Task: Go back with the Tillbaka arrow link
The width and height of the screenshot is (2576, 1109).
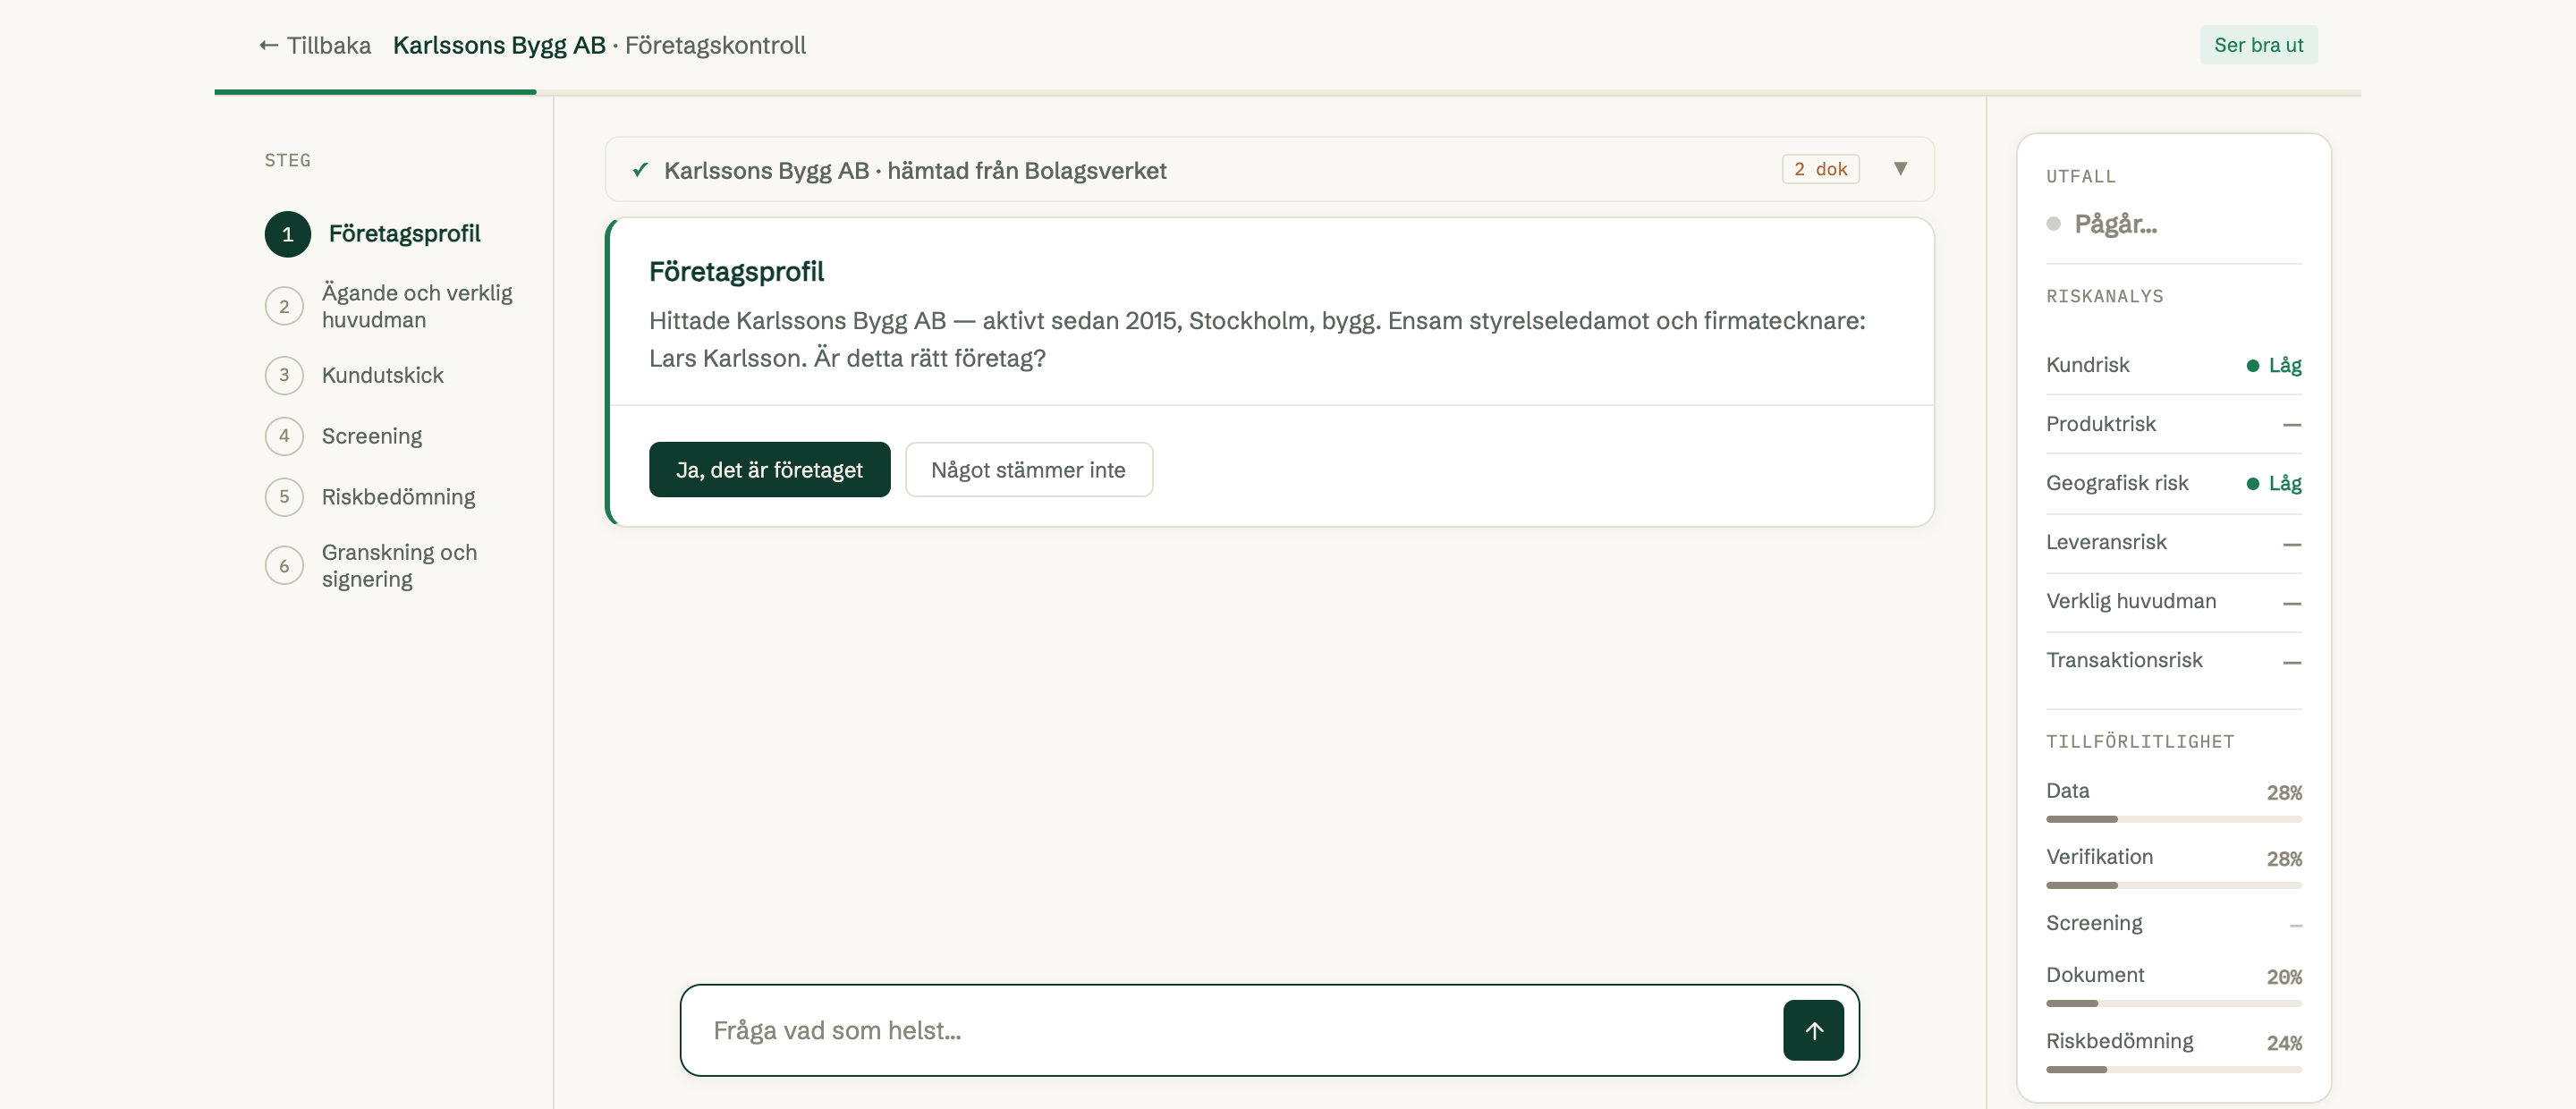Action: [x=315, y=45]
